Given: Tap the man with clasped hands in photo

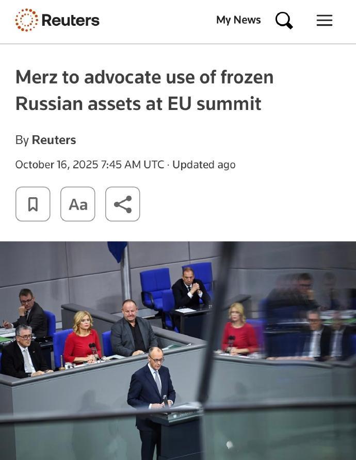Looking at the screenshot, I should tap(190, 289).
